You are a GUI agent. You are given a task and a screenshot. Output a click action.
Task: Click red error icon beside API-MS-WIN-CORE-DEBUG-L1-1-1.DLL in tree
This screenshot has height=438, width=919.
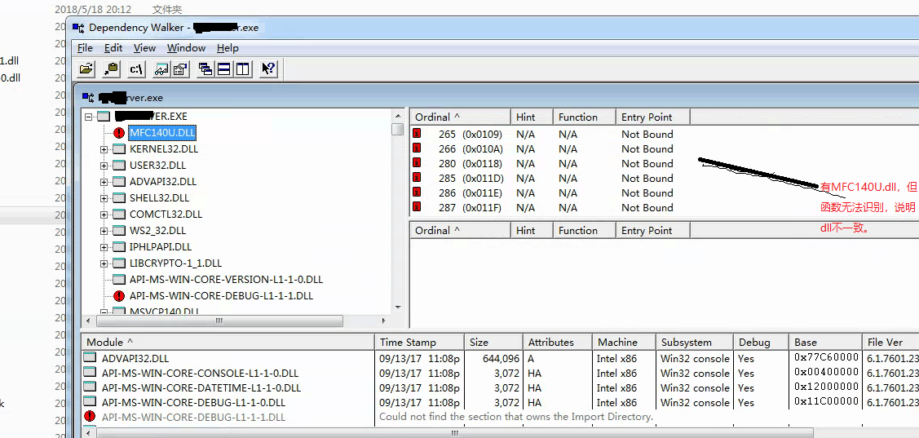point(120,295)
